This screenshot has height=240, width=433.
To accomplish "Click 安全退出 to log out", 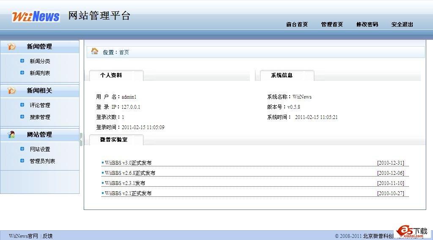I will pos(402,24).
